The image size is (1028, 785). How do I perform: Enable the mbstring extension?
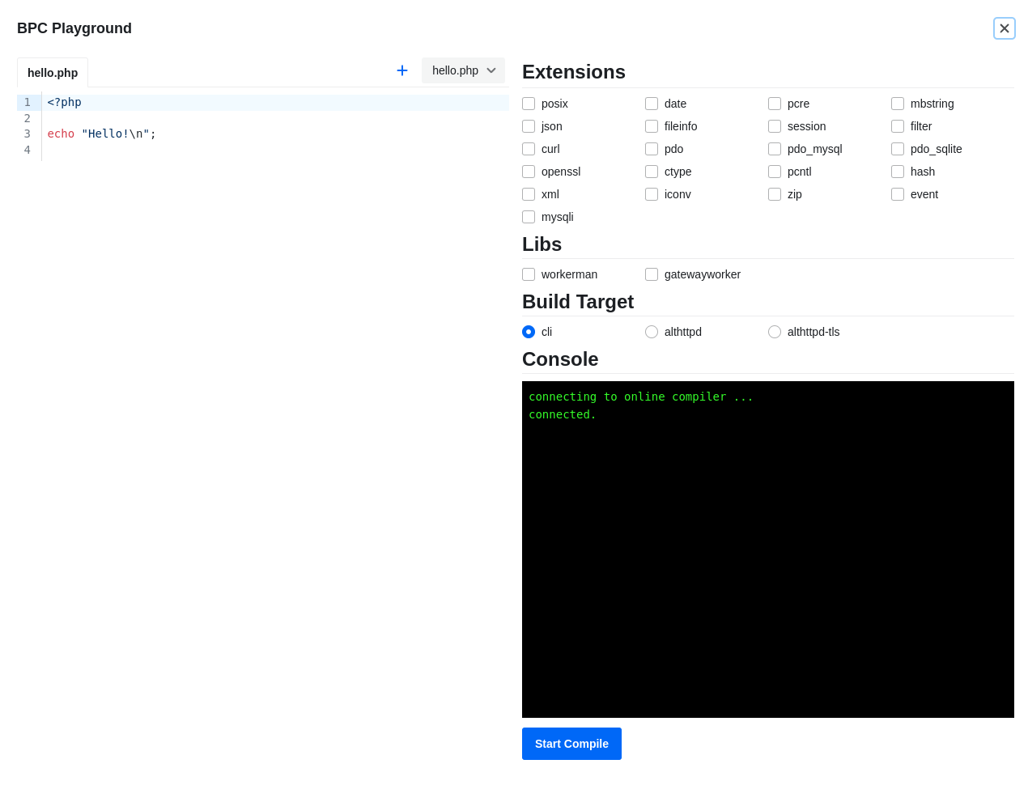coord(898,104)
